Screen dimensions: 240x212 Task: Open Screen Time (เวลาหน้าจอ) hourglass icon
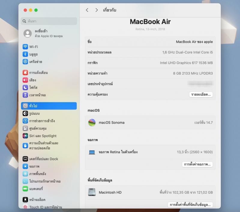tap(25, 95)
